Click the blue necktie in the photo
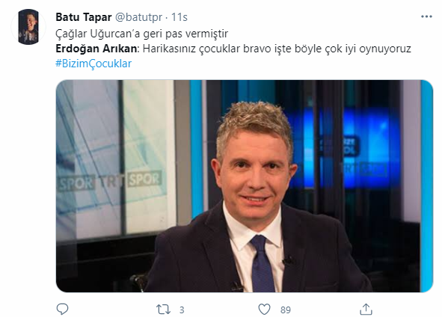 point(262,263)
